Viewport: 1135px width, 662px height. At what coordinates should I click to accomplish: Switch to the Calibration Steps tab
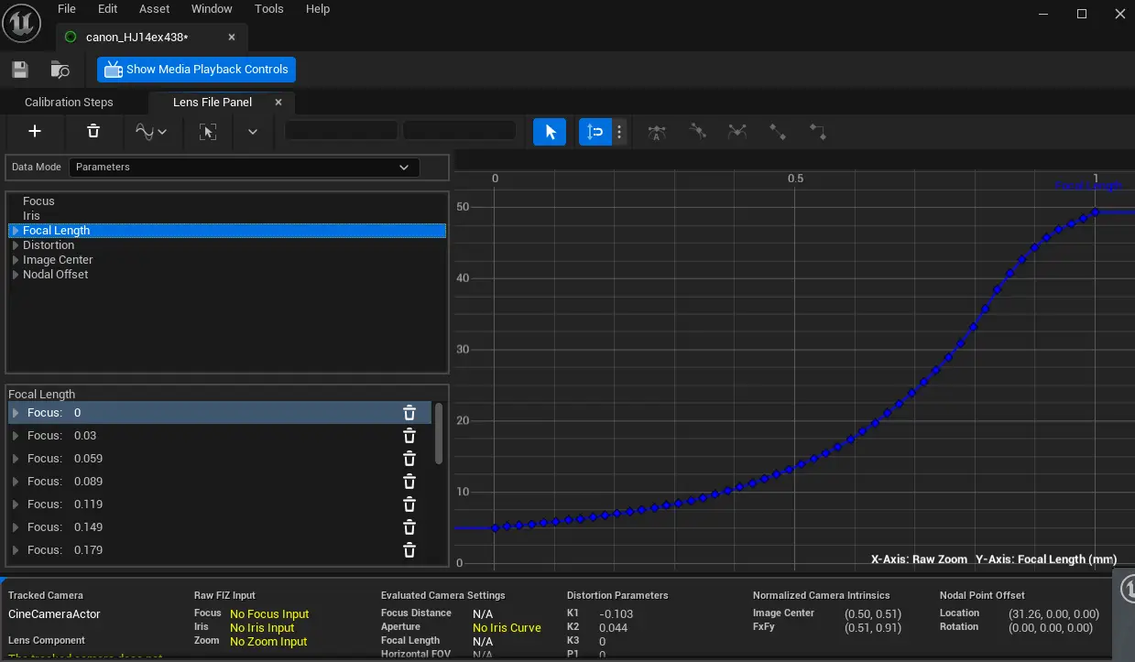point(69,103)
